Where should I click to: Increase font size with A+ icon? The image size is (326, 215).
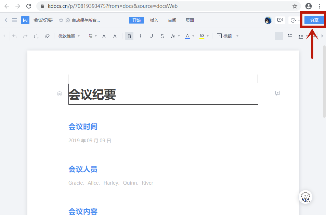coord(104,36)
